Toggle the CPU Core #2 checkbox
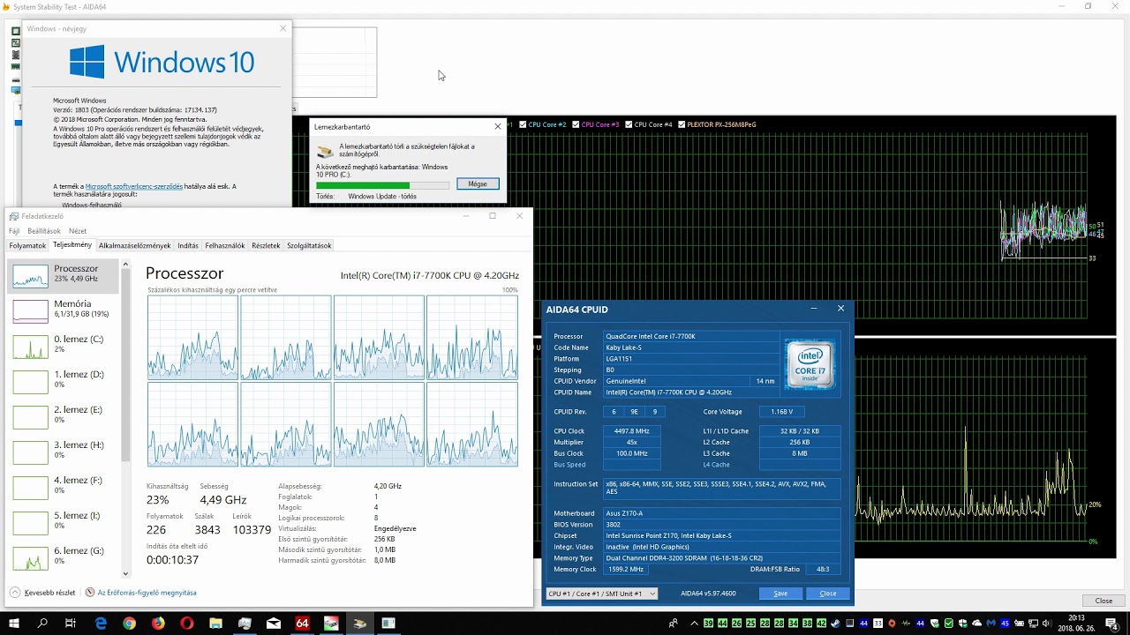Screen dimensions: 1130x635 pos(523,124)
